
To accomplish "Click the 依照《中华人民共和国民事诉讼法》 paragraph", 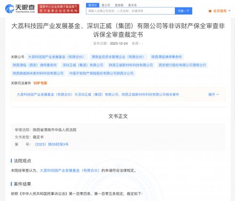I will tap(77, 194).
